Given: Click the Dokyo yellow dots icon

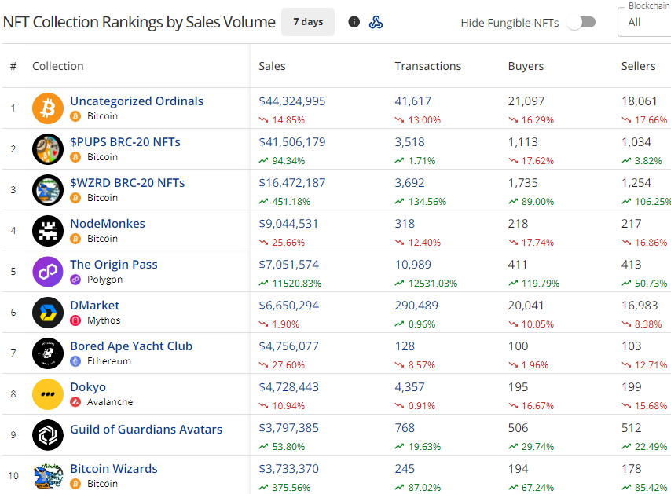Looking at the screenshot, I should click(48, 394).
